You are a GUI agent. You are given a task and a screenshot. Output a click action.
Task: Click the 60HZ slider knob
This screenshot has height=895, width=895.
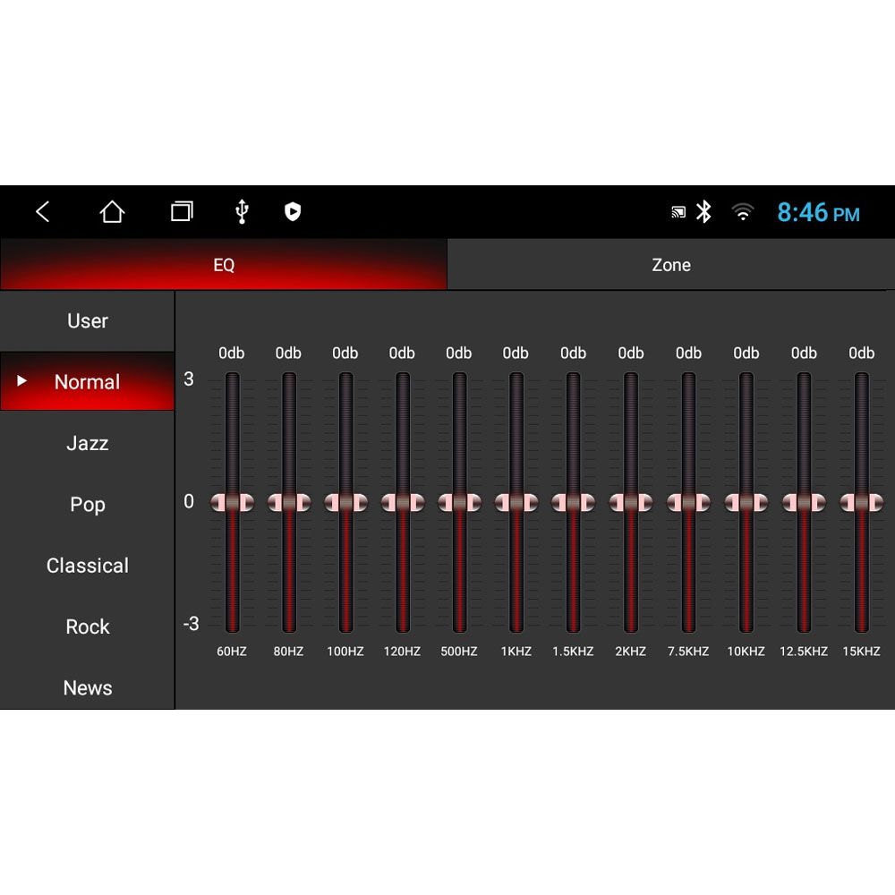tap(232, 502)
